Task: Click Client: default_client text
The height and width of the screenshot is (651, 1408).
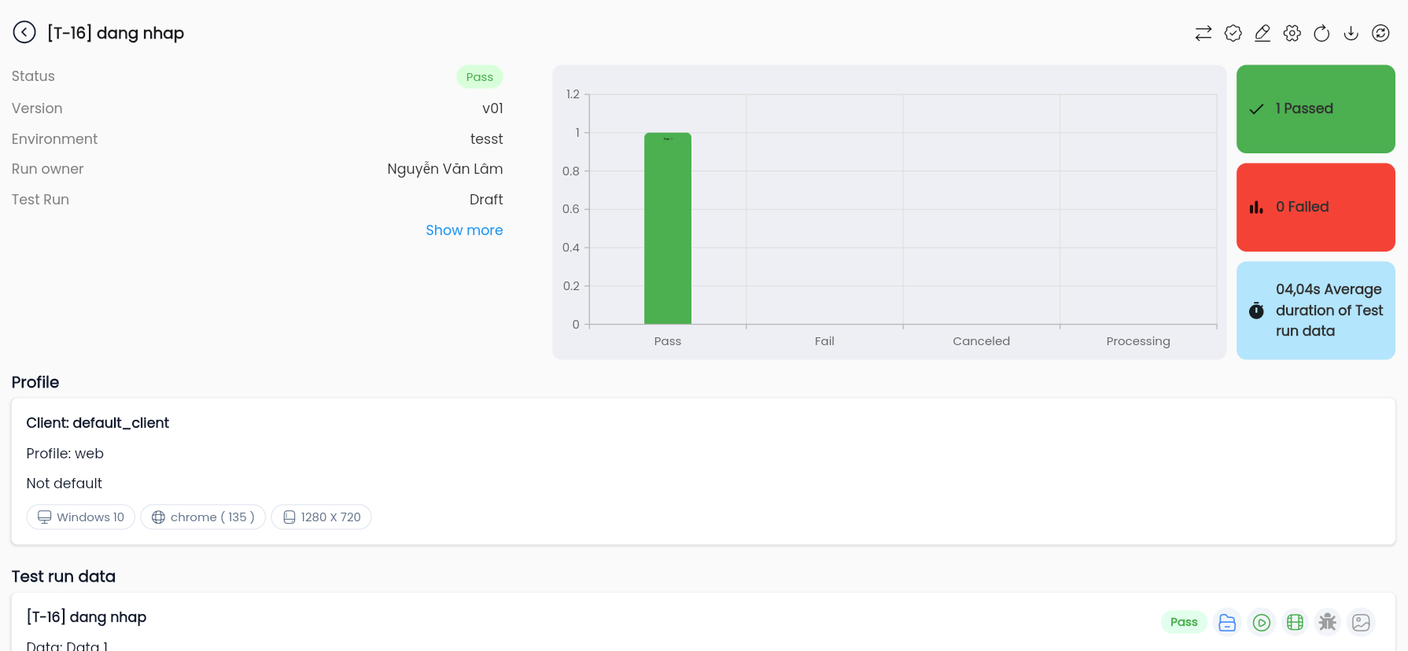Action: [x=98, y=423]
